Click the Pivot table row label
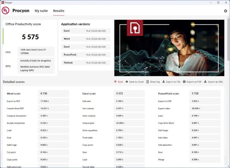 [87, 138]
